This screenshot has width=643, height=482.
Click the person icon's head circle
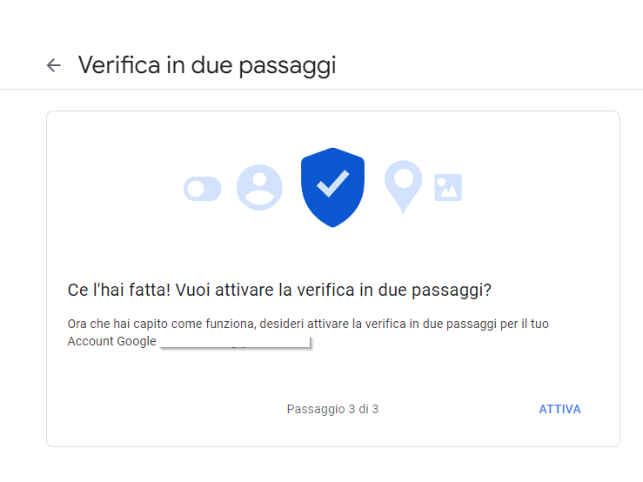click(259, 180)
